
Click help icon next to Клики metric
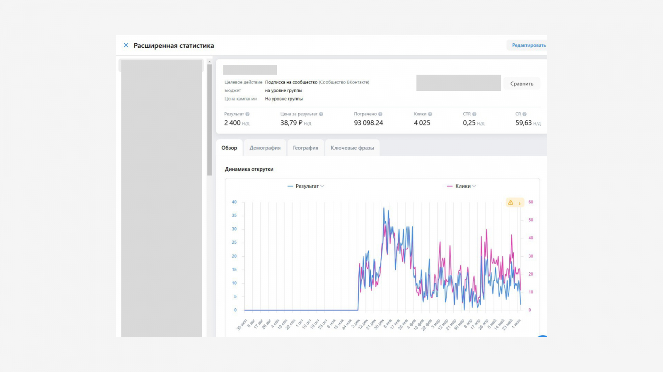point(430,114)
